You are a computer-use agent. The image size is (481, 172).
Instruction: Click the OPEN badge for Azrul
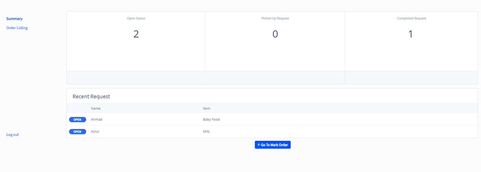click(x=77, y=132)
